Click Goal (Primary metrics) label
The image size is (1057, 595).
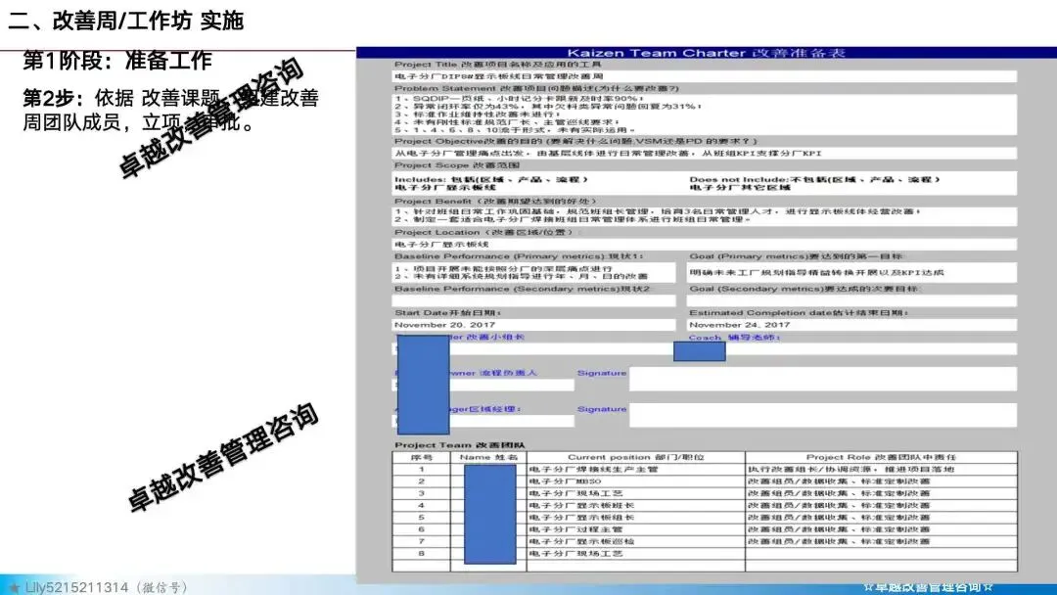point(796,256)
